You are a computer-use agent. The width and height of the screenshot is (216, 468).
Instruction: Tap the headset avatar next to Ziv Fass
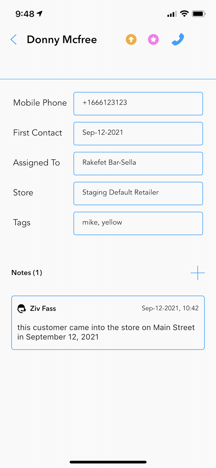[21, 309]
